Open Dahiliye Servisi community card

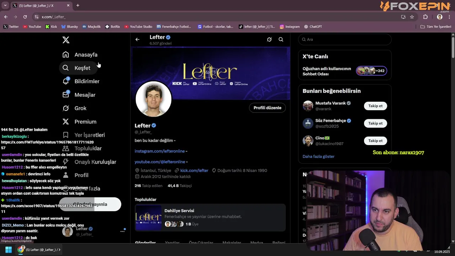210,218
